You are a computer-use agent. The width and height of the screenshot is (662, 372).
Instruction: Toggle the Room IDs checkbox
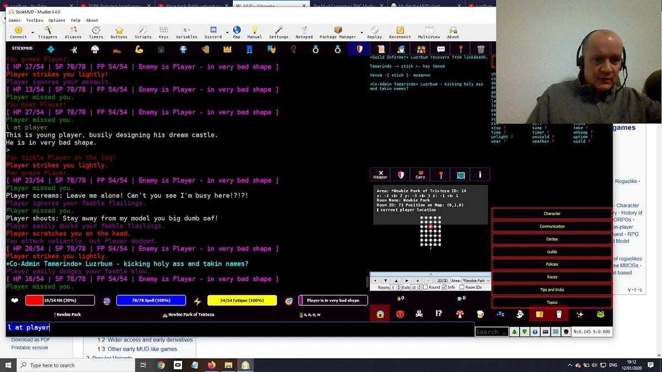pyautogui.click(x=461, y=287)
